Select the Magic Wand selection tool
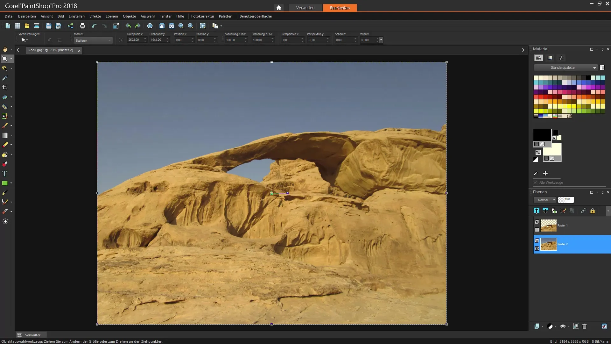Image resolution: width=611 pixels, height=344 pixels. pyautogui.click(x=5, y=68)
